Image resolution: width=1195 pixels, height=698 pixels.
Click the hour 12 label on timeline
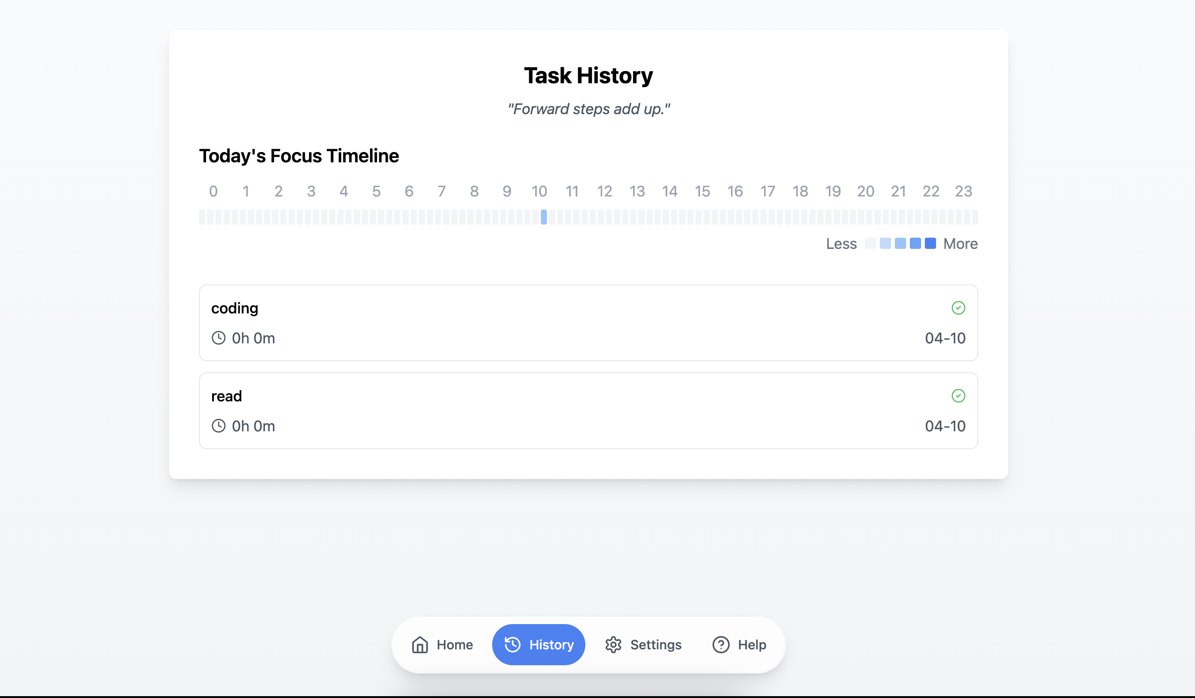pyautogui.click(x=605, y=191)
